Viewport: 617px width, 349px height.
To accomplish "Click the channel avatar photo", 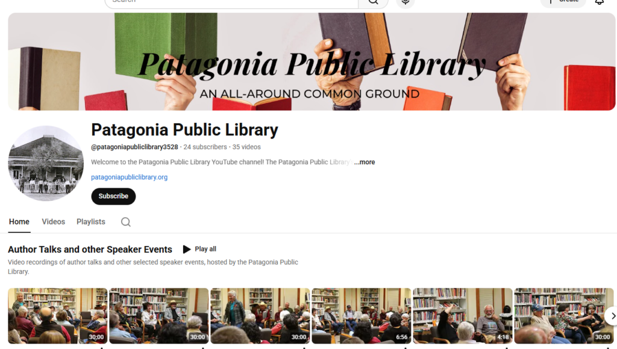I will point(46,163).
